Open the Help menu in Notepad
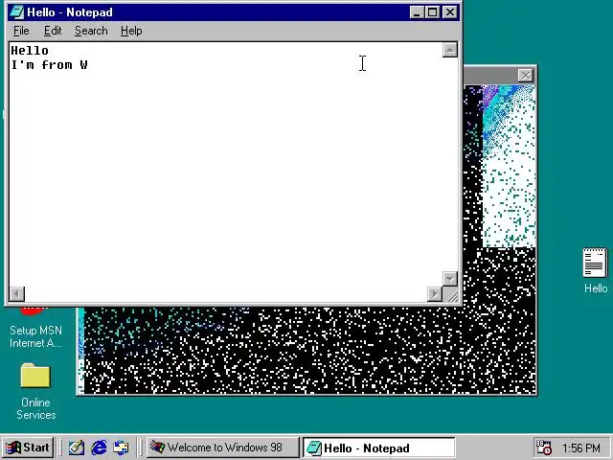Screen dimensions: 613x460 [x=131, y=31]
